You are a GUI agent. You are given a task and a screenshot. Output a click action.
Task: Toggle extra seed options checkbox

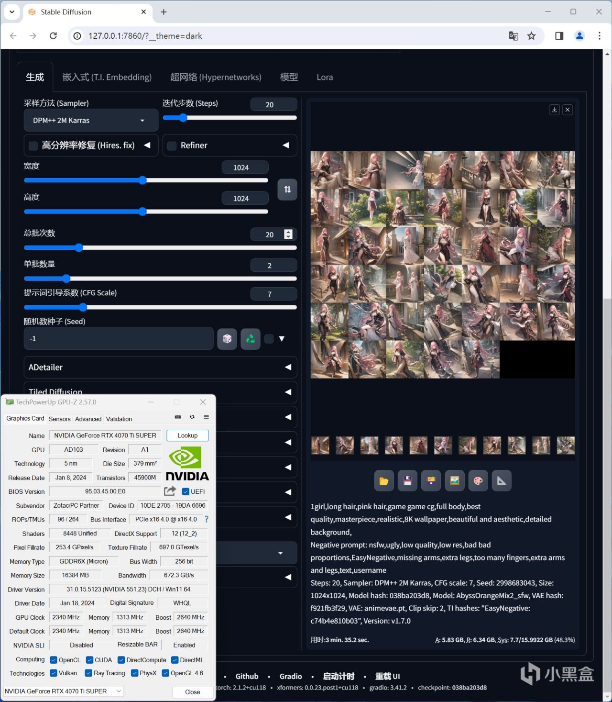click(x=269, y=339)
